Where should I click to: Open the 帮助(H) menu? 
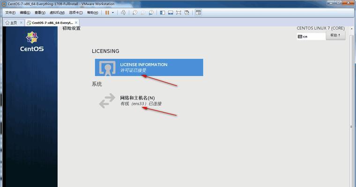tap(93, 13)
